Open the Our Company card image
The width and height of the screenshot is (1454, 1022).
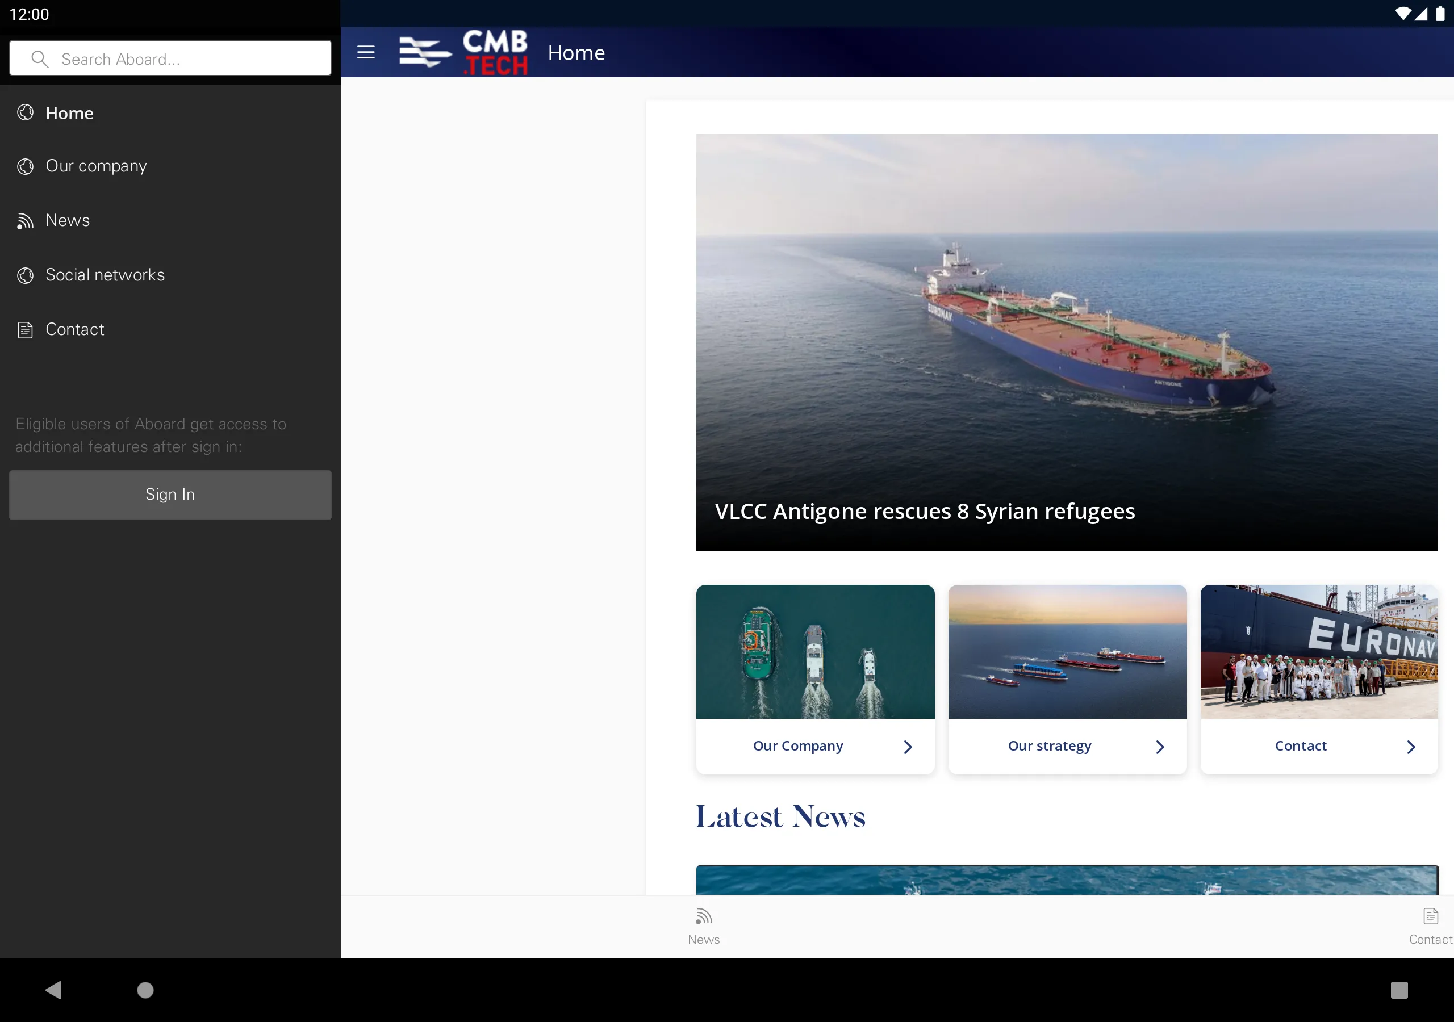(x=815, y=652)
